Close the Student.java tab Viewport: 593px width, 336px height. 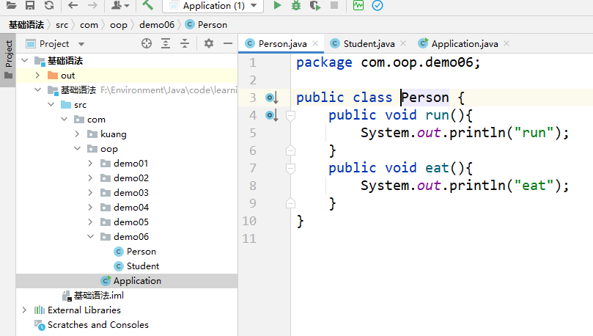click(x=403, y=43)
